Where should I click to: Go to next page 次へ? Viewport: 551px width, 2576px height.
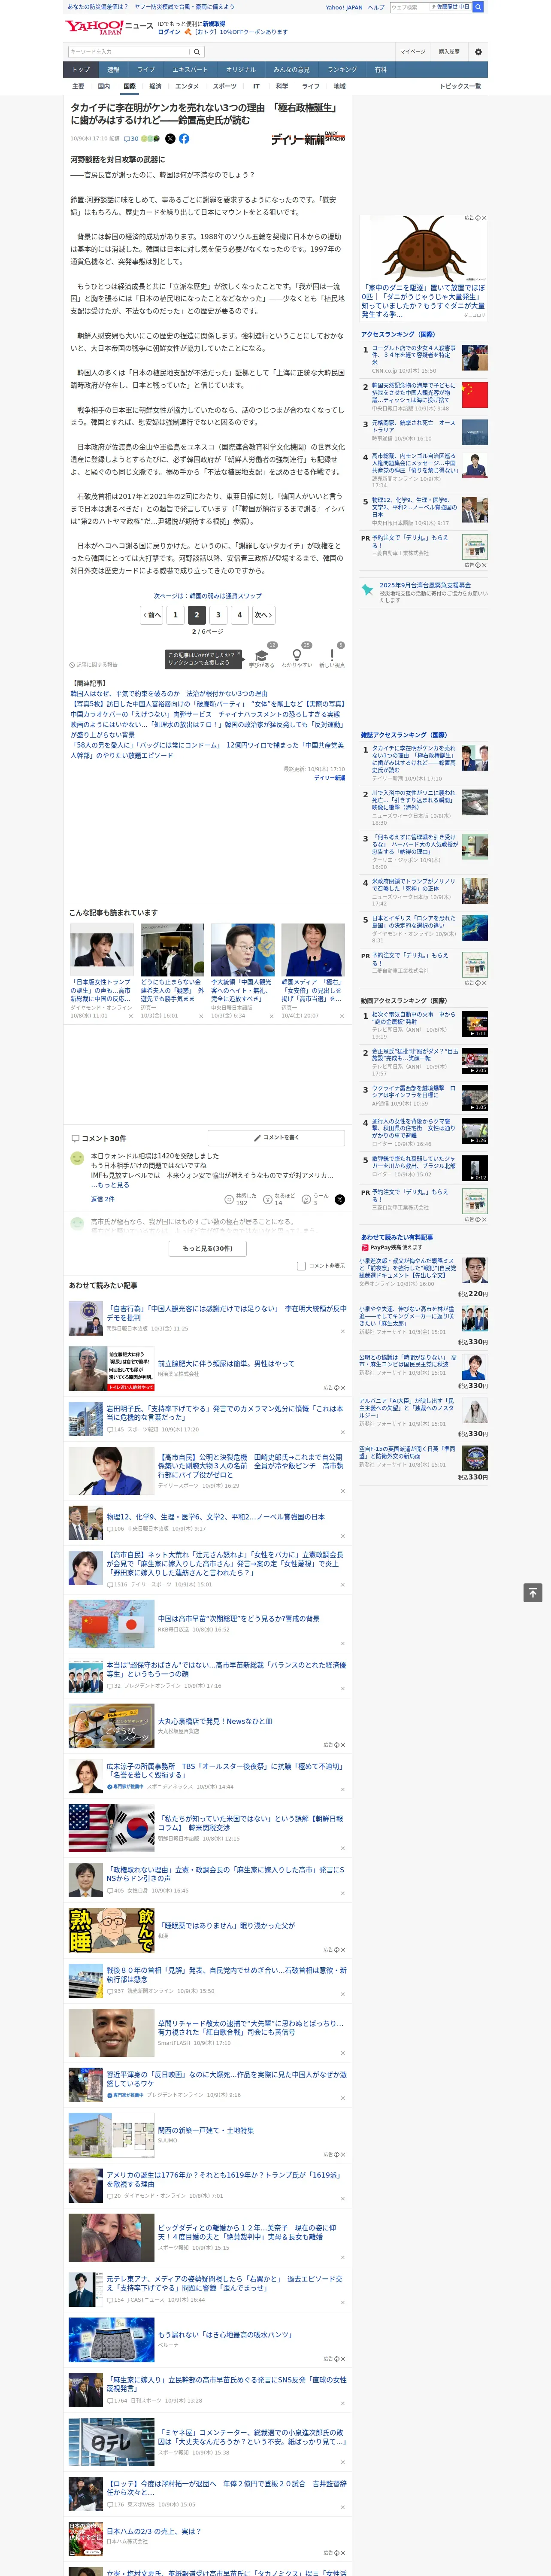point(262,615)
